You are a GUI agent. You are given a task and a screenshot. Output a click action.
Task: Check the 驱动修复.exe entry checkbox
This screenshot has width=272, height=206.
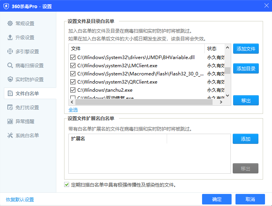coord(73,97)
